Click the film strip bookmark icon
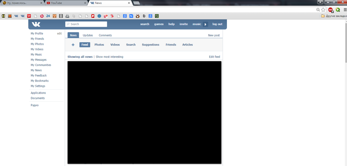 pos(61,16)
